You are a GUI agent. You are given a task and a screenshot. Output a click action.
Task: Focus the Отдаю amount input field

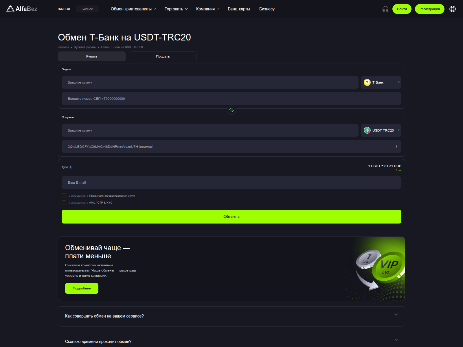click(x=210, y=82)
